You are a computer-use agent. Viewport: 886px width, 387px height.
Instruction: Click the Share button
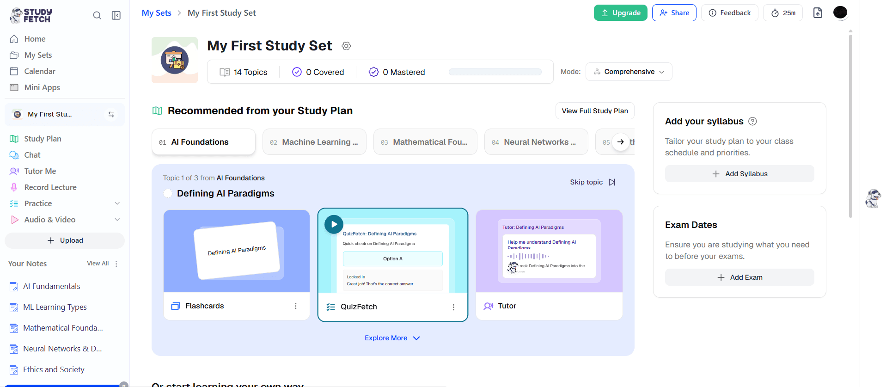(x=674, y=13)
